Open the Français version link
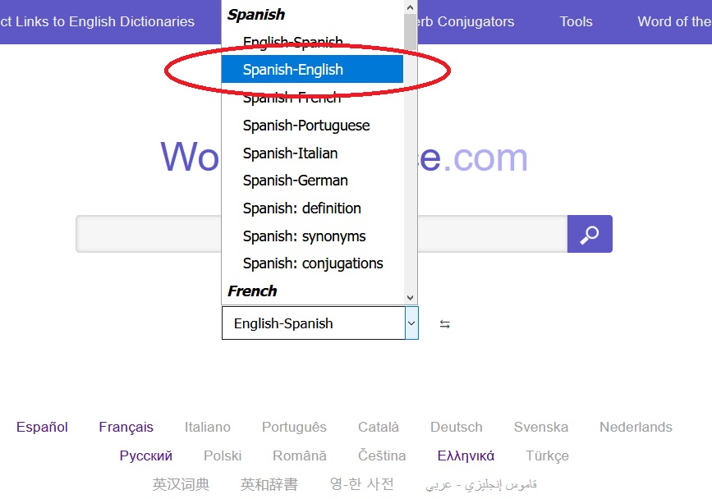Screen dimensions: 712x499 click(126, 427)
